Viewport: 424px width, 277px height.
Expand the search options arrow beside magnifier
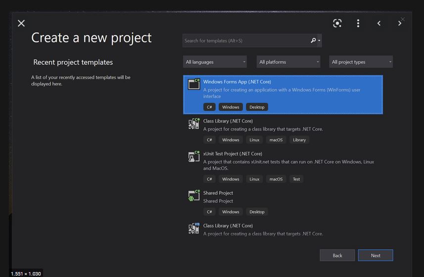click(x=319, y=41)
